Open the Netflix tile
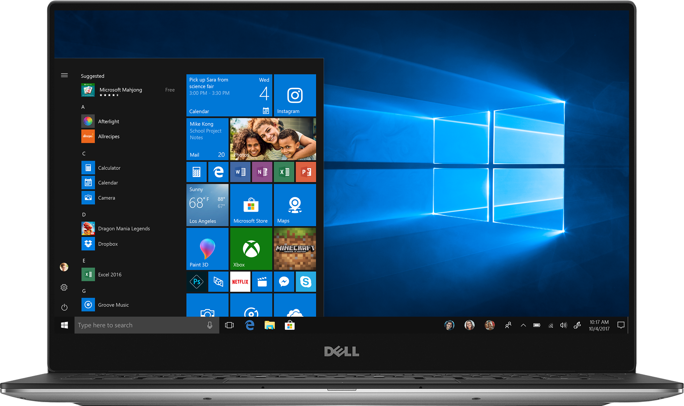 click(x=240, y=282)
